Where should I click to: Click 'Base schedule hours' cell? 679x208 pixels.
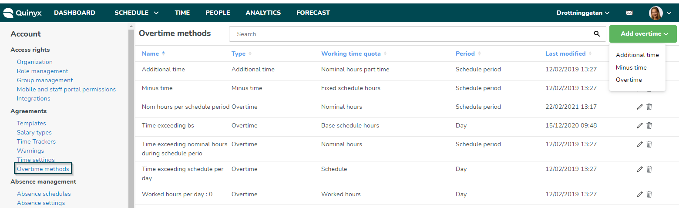tap(350, 125)
